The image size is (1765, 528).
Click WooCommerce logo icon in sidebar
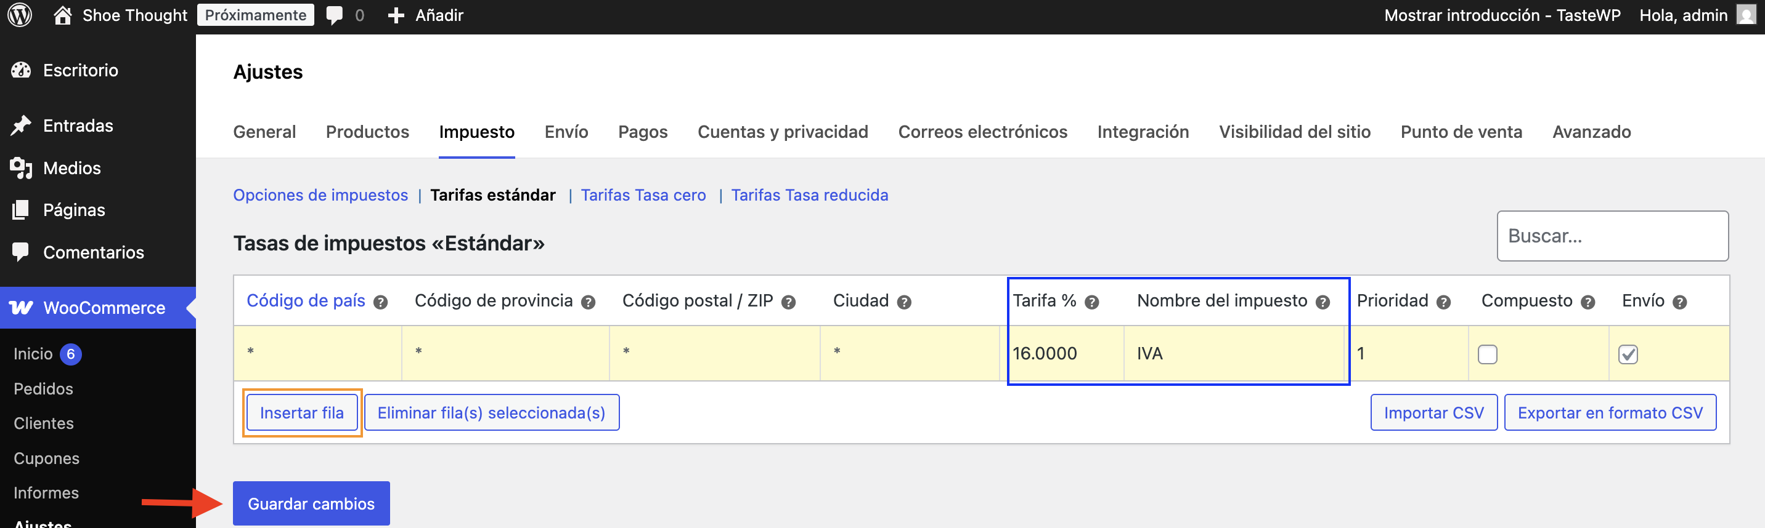pos(21,308)
